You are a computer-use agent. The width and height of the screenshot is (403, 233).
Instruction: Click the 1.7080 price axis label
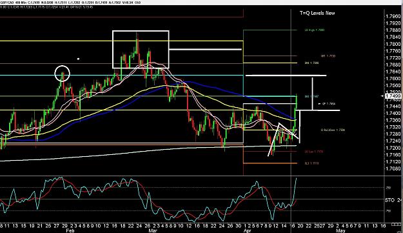coord(393,168)
